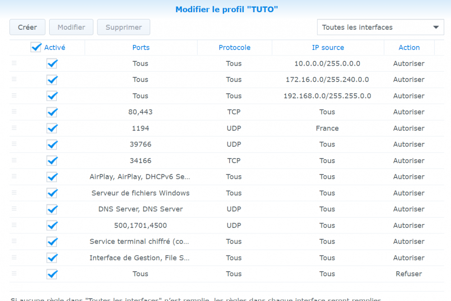The width and height of the screenshot is (451, 301).
Task: Open the Toutes les interfaces dropdown
Action: pyautogui.click(x=380, y=27)
